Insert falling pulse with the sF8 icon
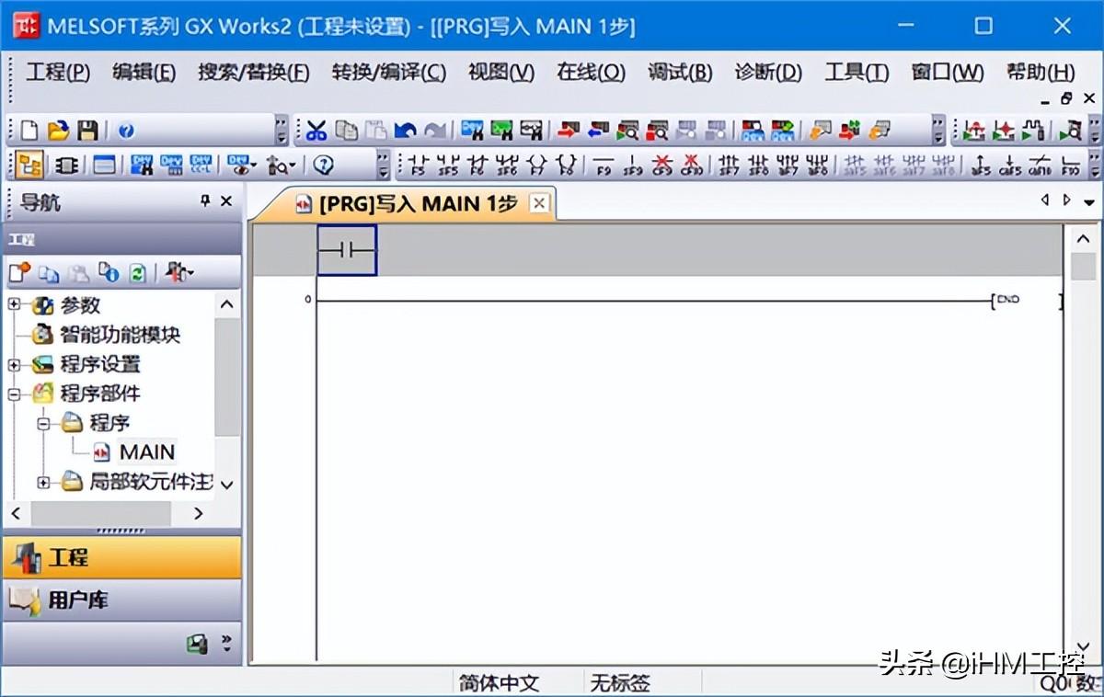Screen dimensions: 1104x697 758,165
